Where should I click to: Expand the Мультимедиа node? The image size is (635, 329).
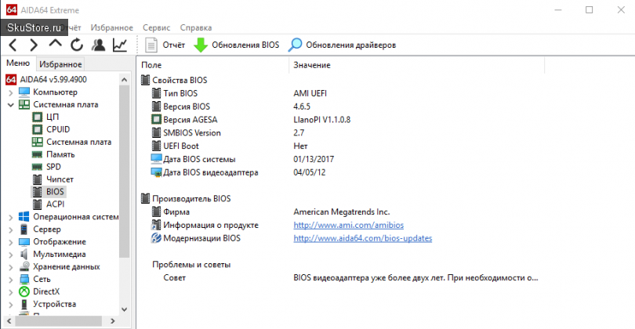tap(11, 255)
